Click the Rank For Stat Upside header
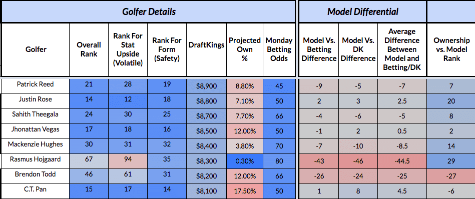 pyautogui.click(x=128, y=49)
